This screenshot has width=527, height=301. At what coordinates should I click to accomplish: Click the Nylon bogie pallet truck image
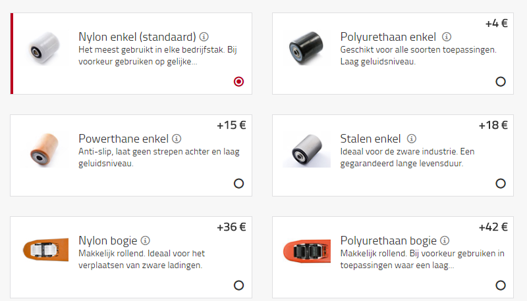click(45, 252)
